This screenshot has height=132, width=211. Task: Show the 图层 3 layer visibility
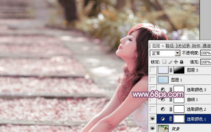coord(153,70)
